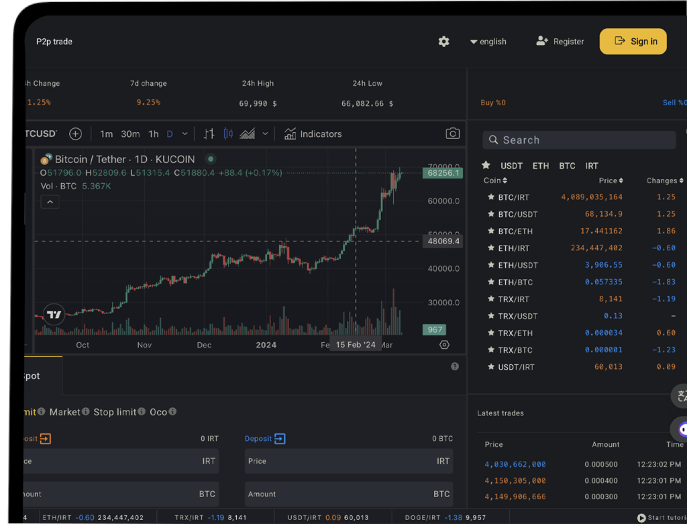Toggle favorite star for ETH/IRT pair
The height and width of the screenshot is (524, 687).
pyautogui.click(x=490, y=248)
